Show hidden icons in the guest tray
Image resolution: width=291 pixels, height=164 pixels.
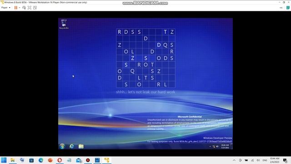click(x=210, y=147)
